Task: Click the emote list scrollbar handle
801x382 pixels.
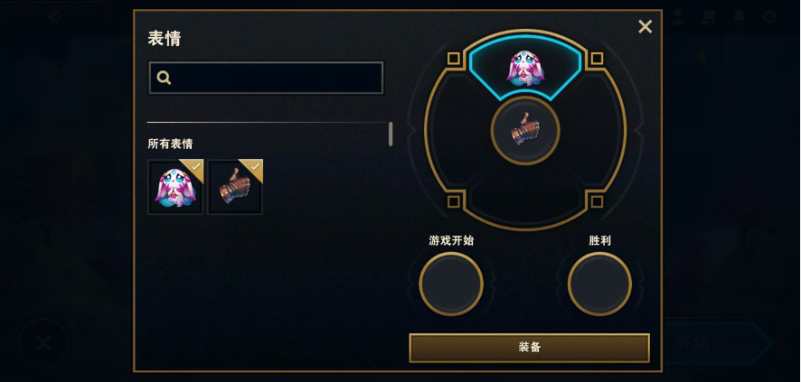Action: tap(391, 135)
